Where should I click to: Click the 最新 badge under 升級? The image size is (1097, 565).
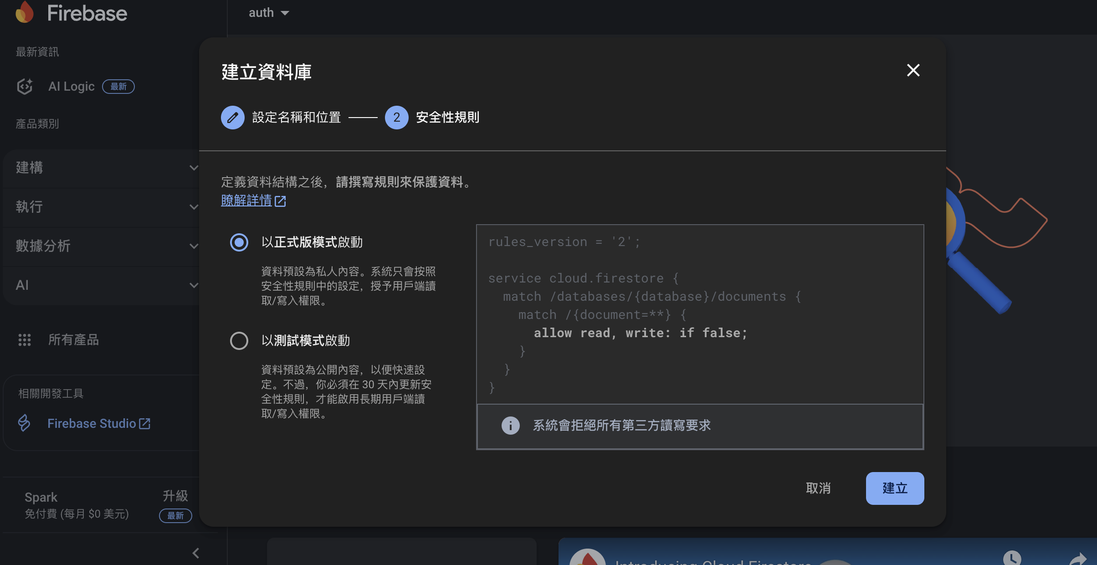pyautogui.click(x=175, y=516)
